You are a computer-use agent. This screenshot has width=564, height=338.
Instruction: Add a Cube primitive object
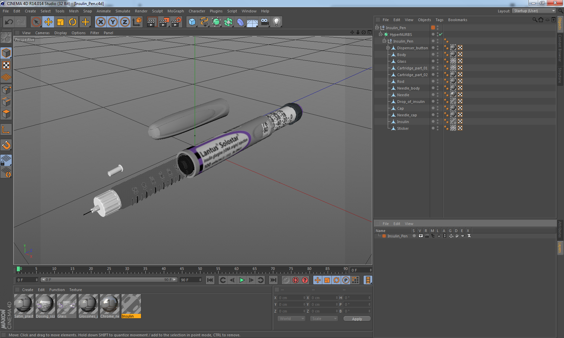pos(192,22)
